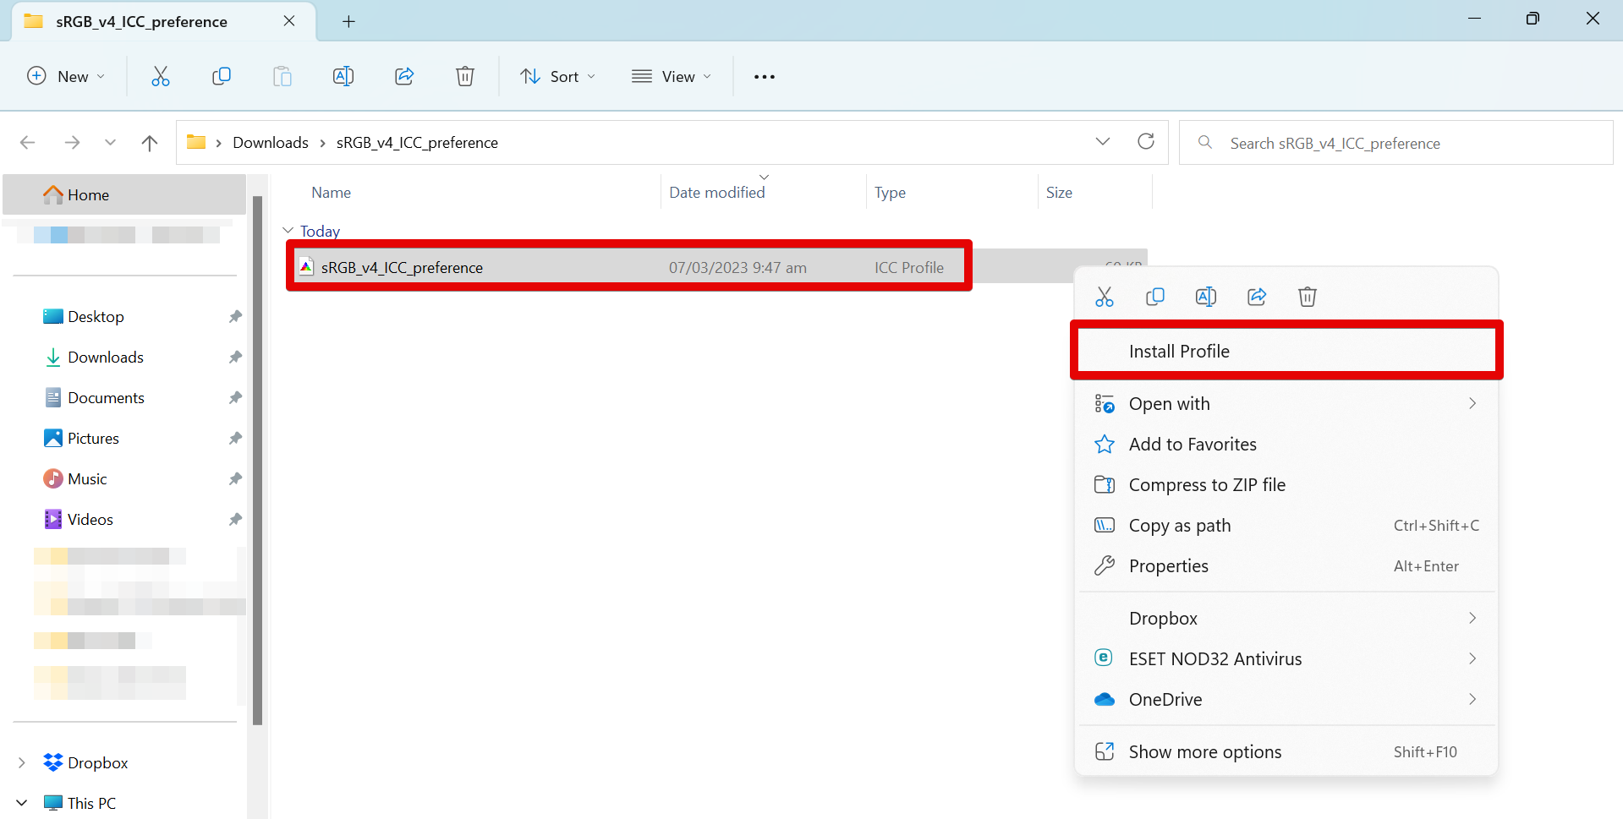Choose Install Profile from context menu
The width and height of the screenshot is (1623, 819).
[x=1286, y=351]
